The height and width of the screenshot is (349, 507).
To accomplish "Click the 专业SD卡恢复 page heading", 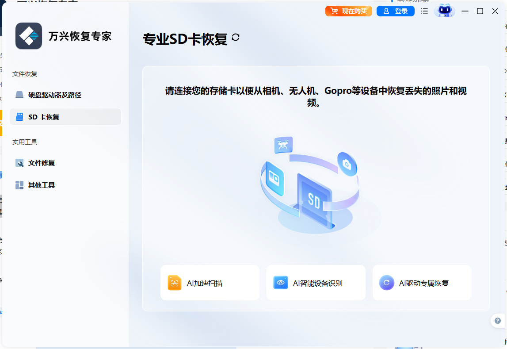I will [x=185, y=39].
